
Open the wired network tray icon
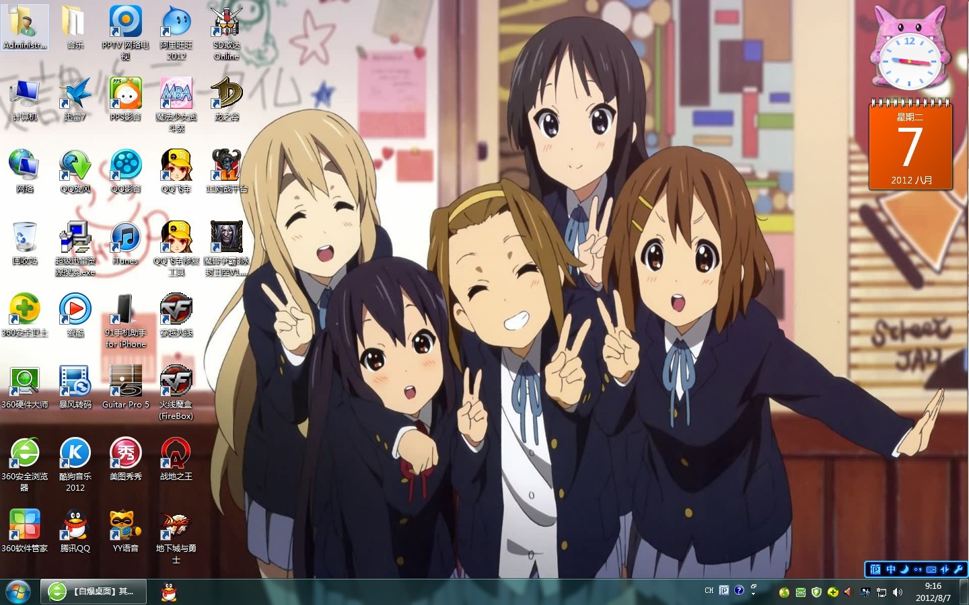pyautogui.click(x=881, y=592)
